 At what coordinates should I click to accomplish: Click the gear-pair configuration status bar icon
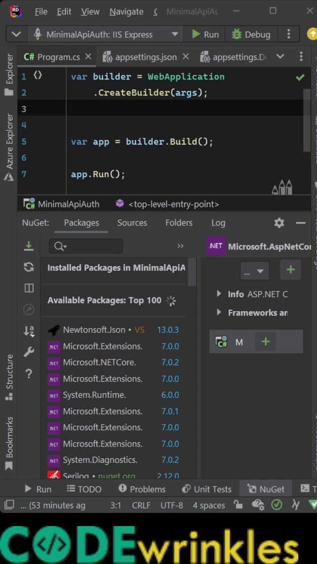coord(257,505)
